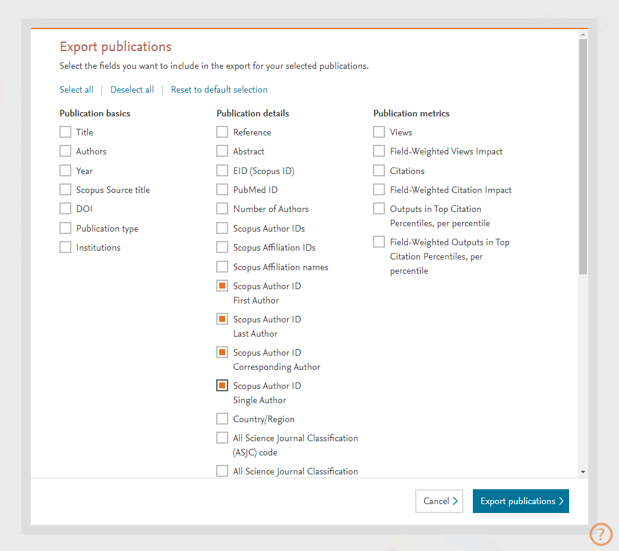The height and width of the screenshot is (551, 619).
Task: Check the Number of Authors checkbox
Action: tap(222, 208)
